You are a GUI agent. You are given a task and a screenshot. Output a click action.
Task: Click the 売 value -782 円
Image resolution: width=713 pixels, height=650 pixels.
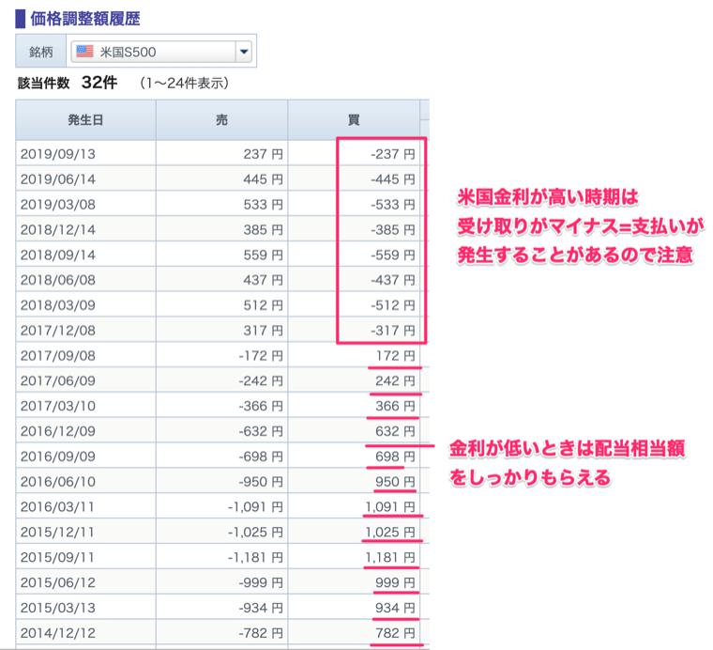[261, 633]
